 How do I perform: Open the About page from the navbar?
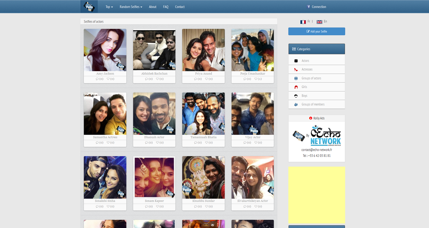153,6
